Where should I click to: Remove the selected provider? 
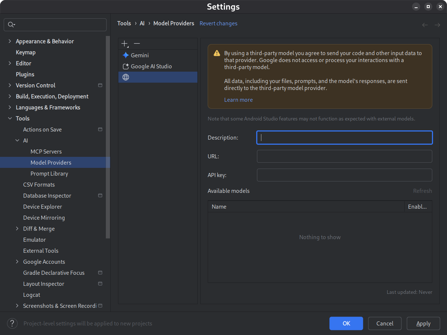click(137, 43)
